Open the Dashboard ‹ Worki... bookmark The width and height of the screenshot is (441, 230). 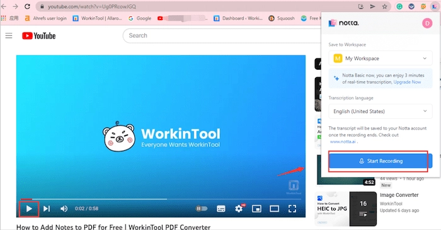pyautogui.click(x=238, y=18)
